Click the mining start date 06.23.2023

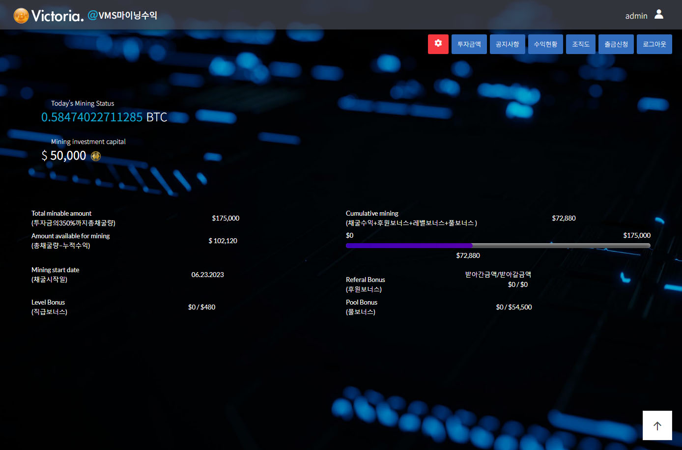[207, 275]
